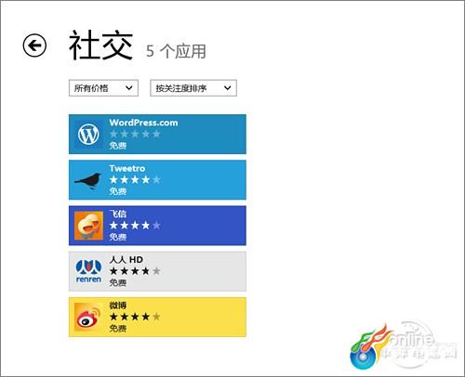Open the 按关注度排序 sort dropdown
The image size is (465, 377).
tap(193, 88)
